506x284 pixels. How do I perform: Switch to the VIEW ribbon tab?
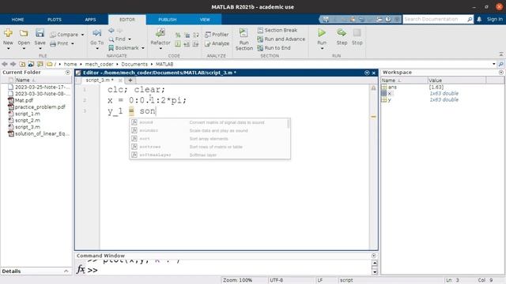(x=205, y=20)
